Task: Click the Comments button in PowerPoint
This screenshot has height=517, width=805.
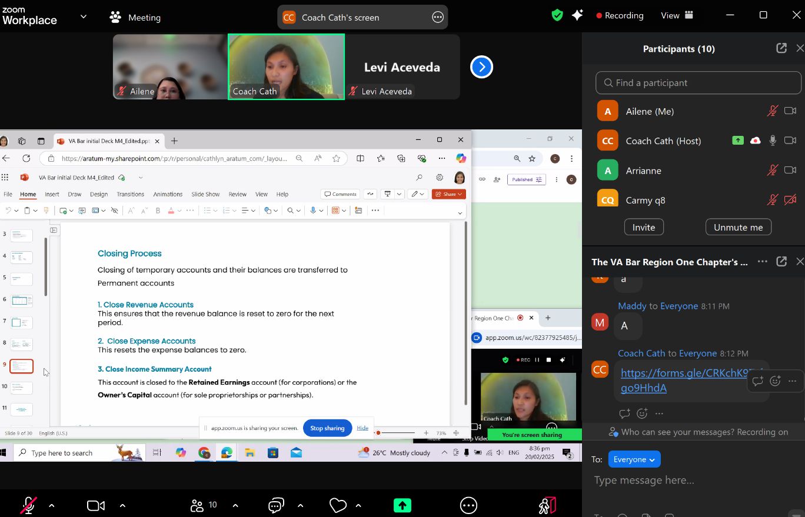Action: pos(340,194)
